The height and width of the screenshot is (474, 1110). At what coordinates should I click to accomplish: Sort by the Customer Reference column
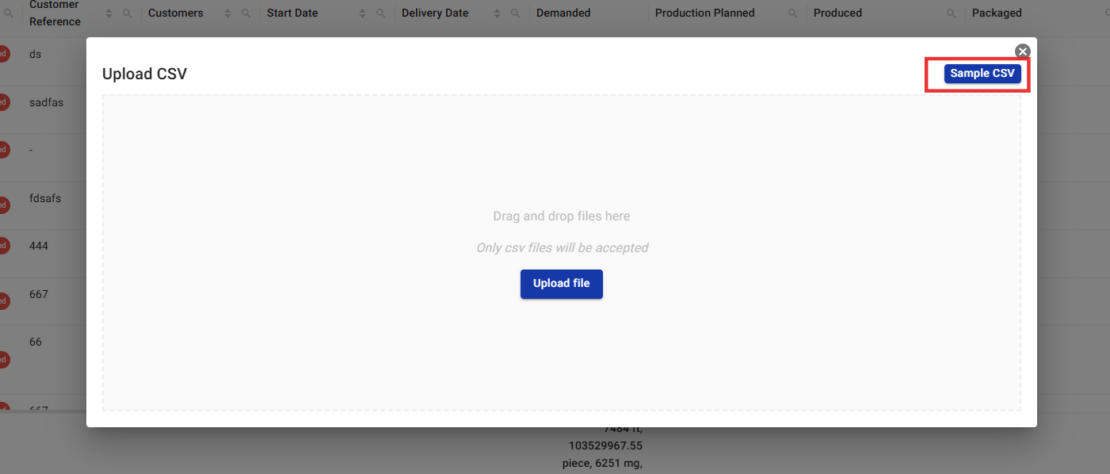point(109,13)
